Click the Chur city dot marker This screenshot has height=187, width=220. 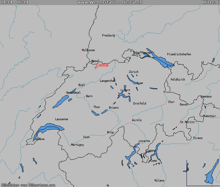click(x=166, y=105)
